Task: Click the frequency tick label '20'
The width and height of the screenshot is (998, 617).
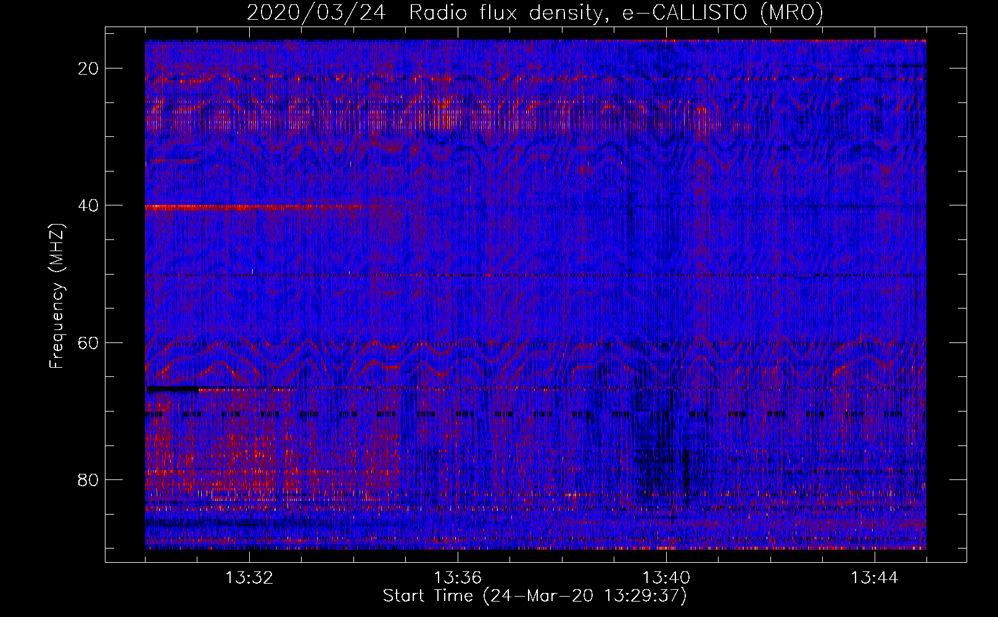Action: tap(89, 68)
